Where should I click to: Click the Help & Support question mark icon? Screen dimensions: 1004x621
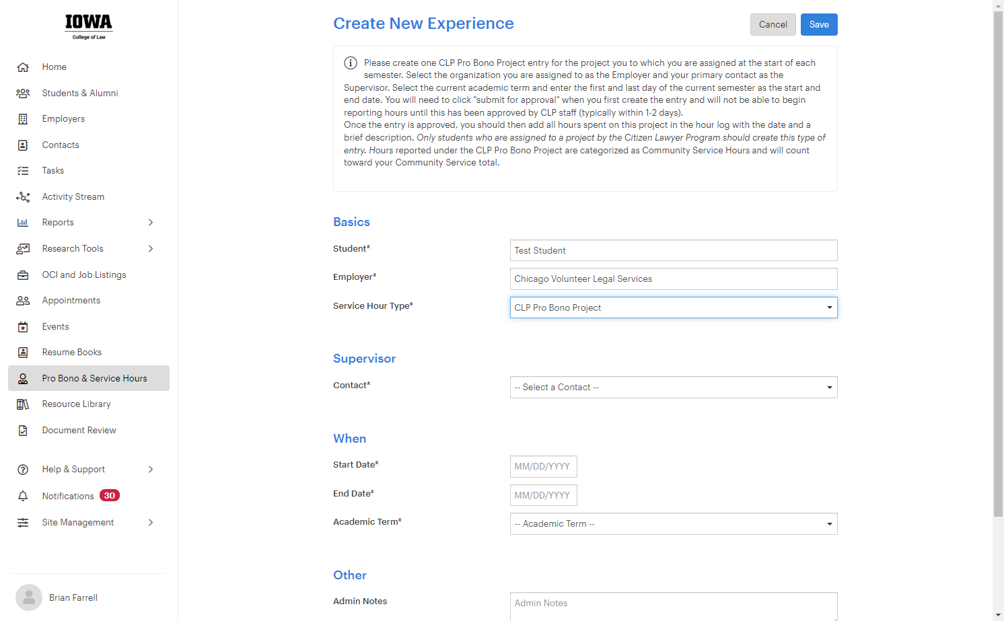click(x=23, y=470)
